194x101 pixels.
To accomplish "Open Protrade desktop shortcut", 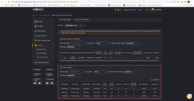I will click(x=50, y=75).
